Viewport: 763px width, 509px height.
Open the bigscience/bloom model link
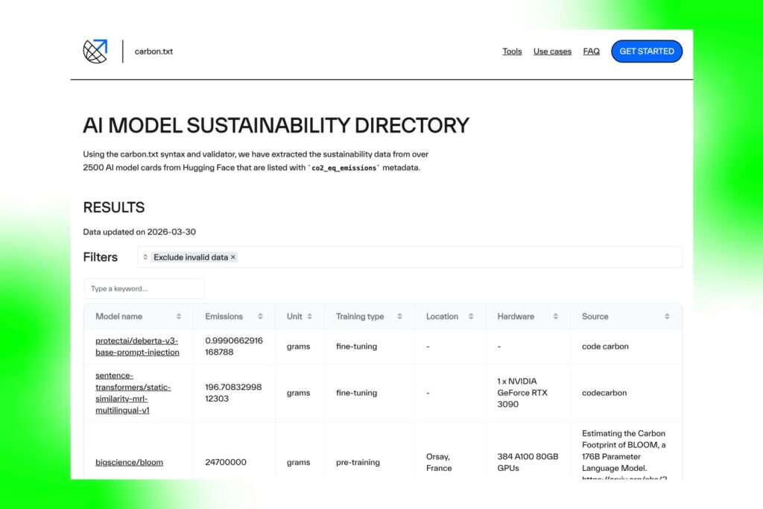[x=129, y=462]
